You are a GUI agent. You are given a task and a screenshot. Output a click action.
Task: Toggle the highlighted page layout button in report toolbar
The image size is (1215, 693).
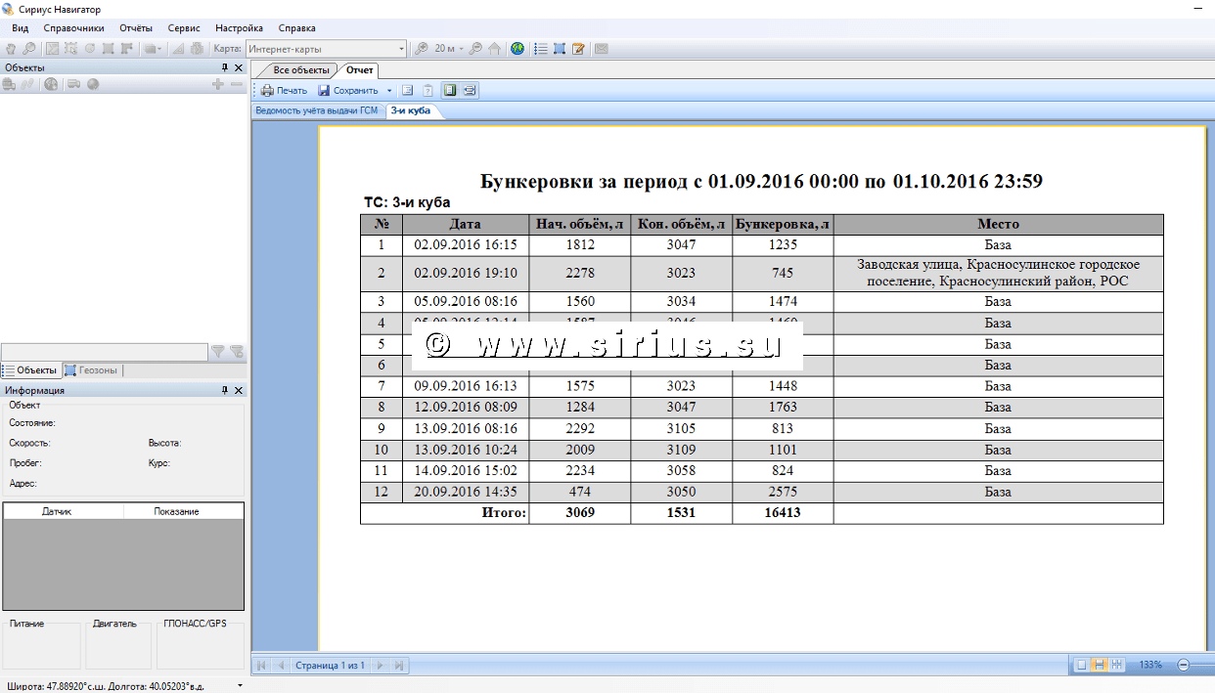450,91
